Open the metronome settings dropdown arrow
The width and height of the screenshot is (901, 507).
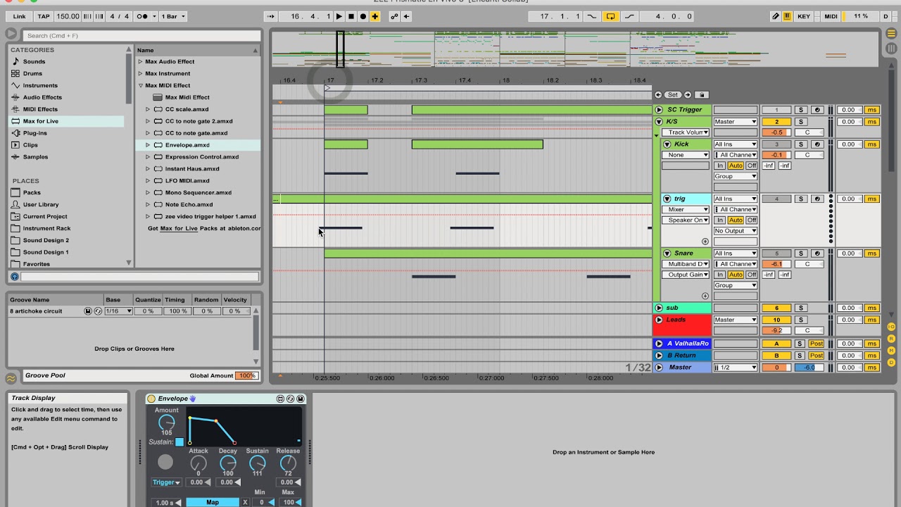coord(153,16)
